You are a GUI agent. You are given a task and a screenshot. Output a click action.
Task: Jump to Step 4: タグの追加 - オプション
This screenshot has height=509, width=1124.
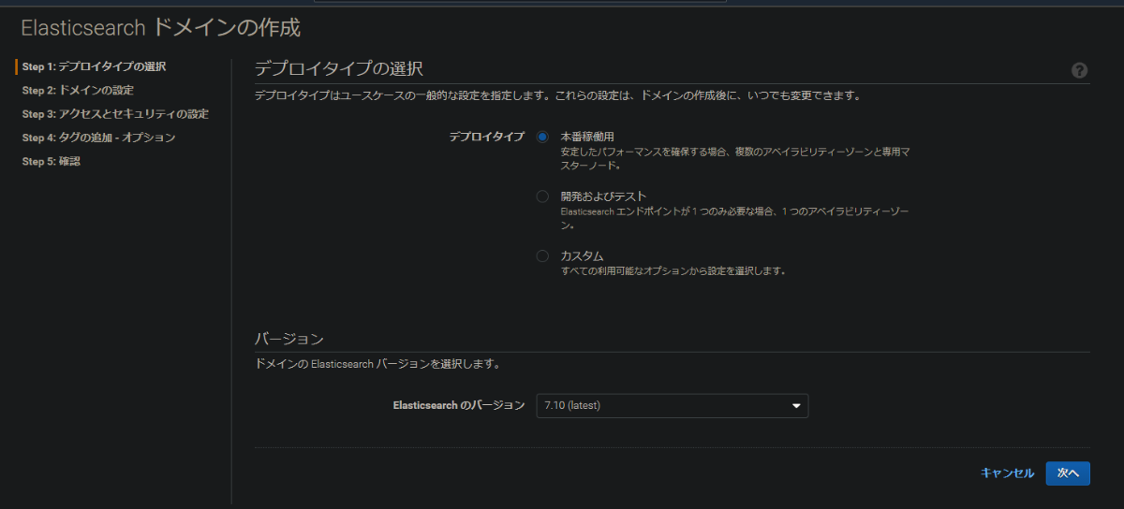click(98, 138)
